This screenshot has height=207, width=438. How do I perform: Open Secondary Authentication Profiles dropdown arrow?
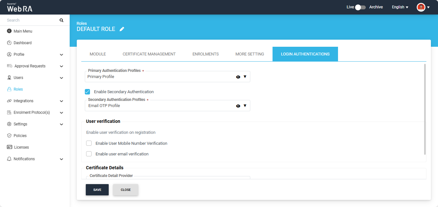(x=245, y=106)
